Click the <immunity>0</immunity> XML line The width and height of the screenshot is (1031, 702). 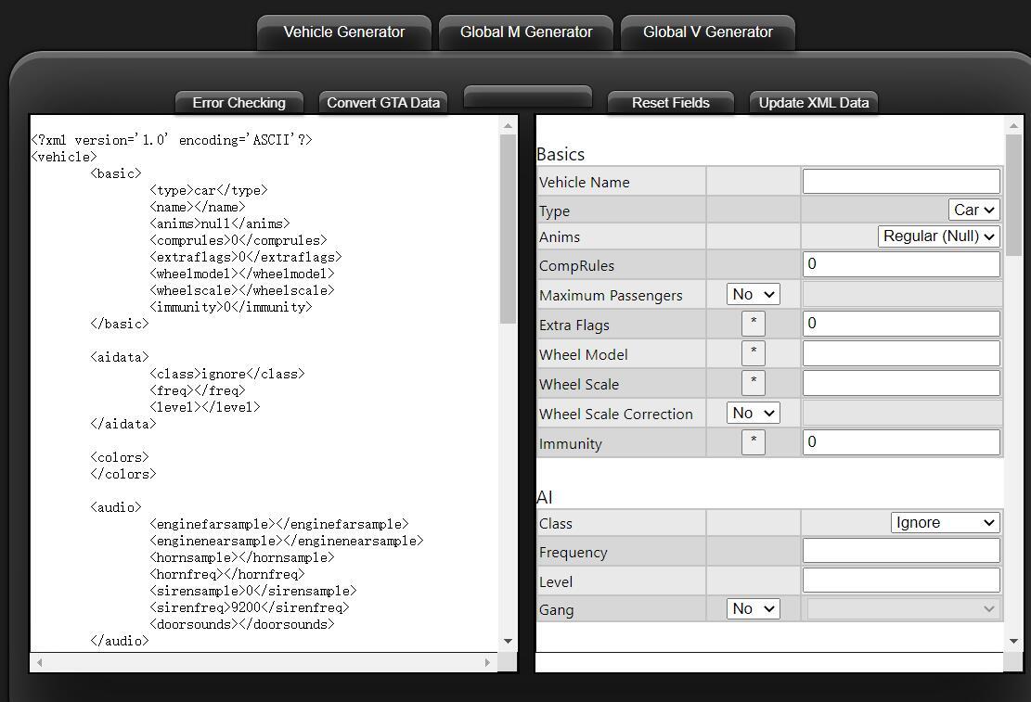pyautogui.click(x=231, y=307)
